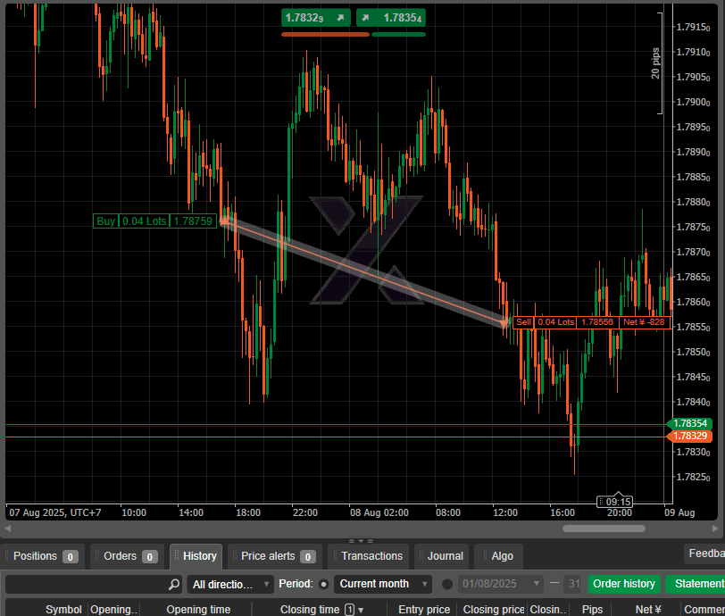The width and height of the screenshot is (725, 616).
Task: Select the Sell 0.04 Lots 1.78556 deal label
Action: [592, 322]
